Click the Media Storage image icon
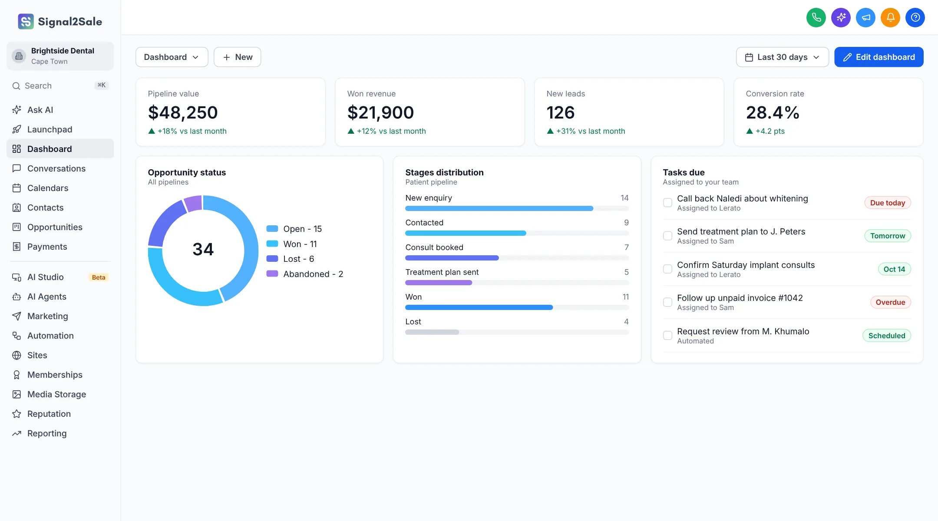This screenshot has height=521, width=938. (x=17, y=394)
